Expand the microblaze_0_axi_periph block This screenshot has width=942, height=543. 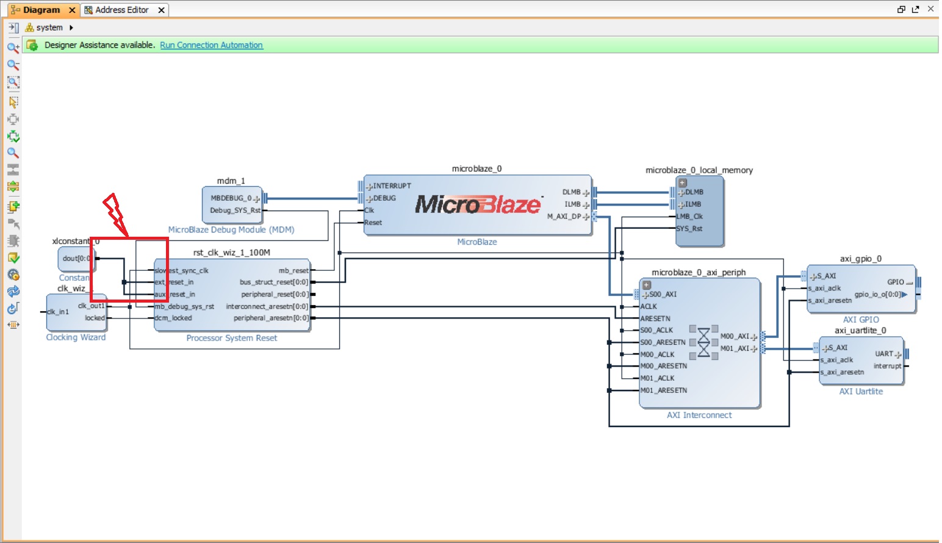647,285
